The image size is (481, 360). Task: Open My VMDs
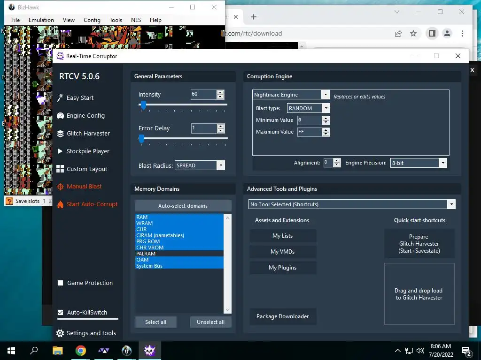click(282, 252)
